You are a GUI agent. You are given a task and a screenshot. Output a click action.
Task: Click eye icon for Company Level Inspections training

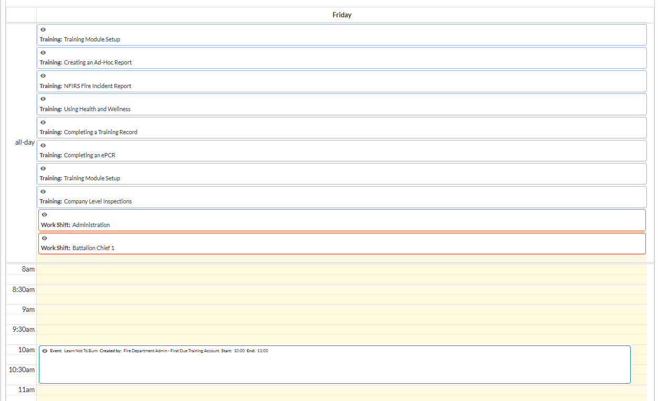click(43, 192)
